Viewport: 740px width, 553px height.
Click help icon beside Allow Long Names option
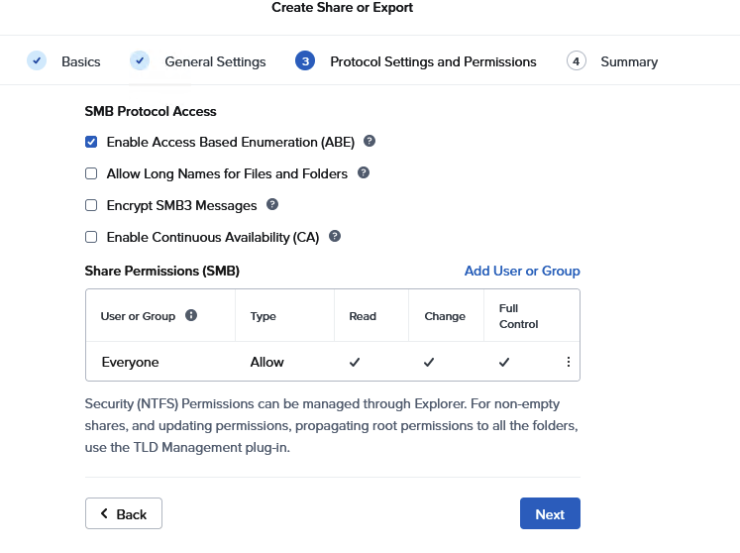[x=364, y=173]
